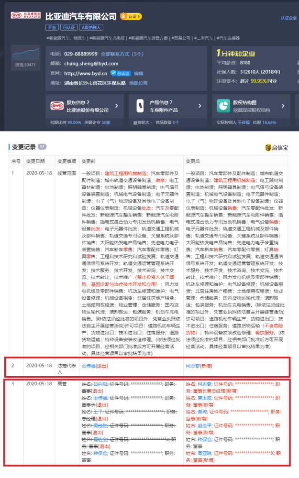
Task: Click the #汽车连接器 tag
Action: click(x=228, y=38)
